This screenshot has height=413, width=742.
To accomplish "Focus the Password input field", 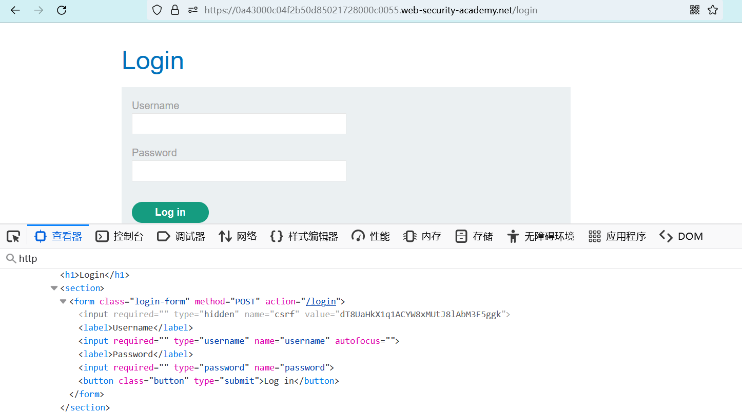I will coord(239,171).
